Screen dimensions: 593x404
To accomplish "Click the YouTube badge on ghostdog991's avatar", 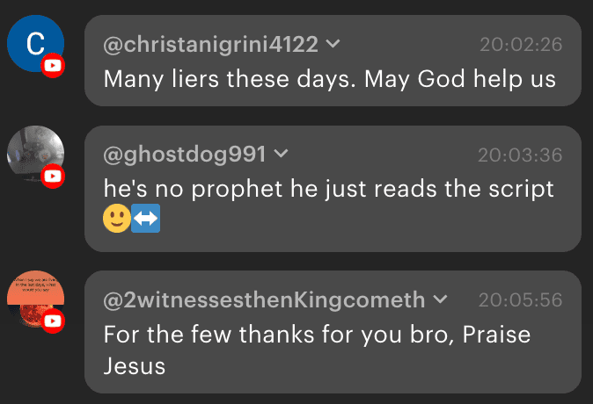I will tap(54, 177).
